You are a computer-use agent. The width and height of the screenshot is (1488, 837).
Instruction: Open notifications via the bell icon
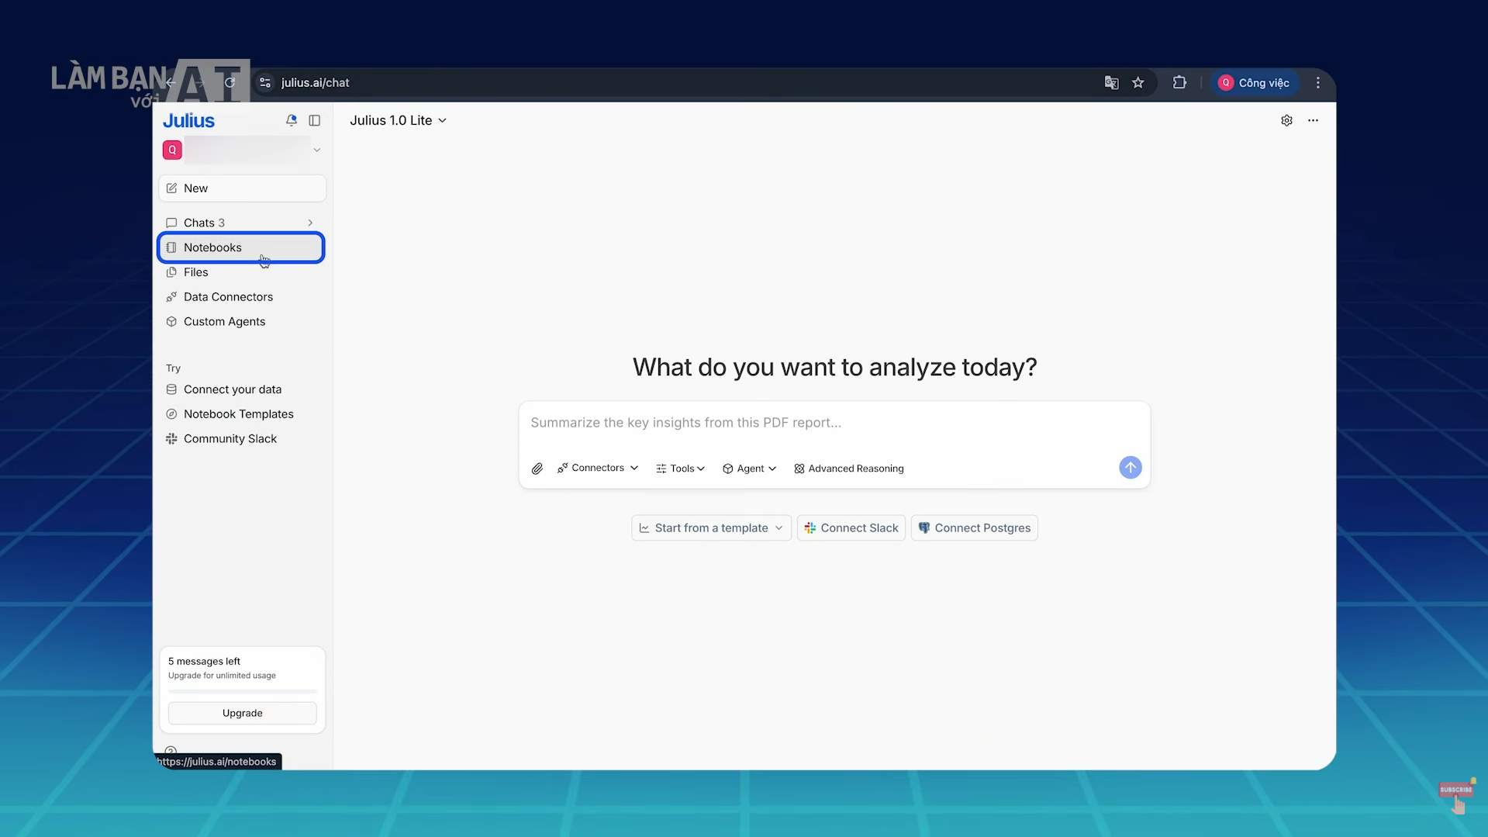(x=292, y=120)
